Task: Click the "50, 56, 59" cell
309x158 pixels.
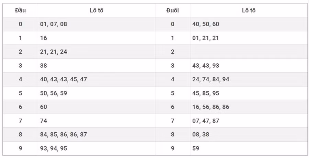Action: tap(54, 93)
